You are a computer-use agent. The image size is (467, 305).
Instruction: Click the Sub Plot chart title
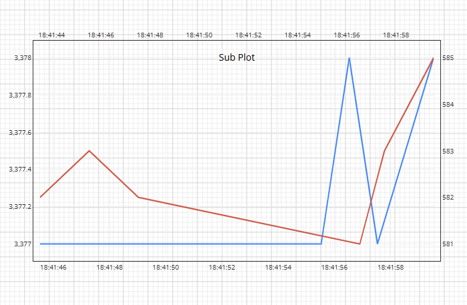click(237, 57)
